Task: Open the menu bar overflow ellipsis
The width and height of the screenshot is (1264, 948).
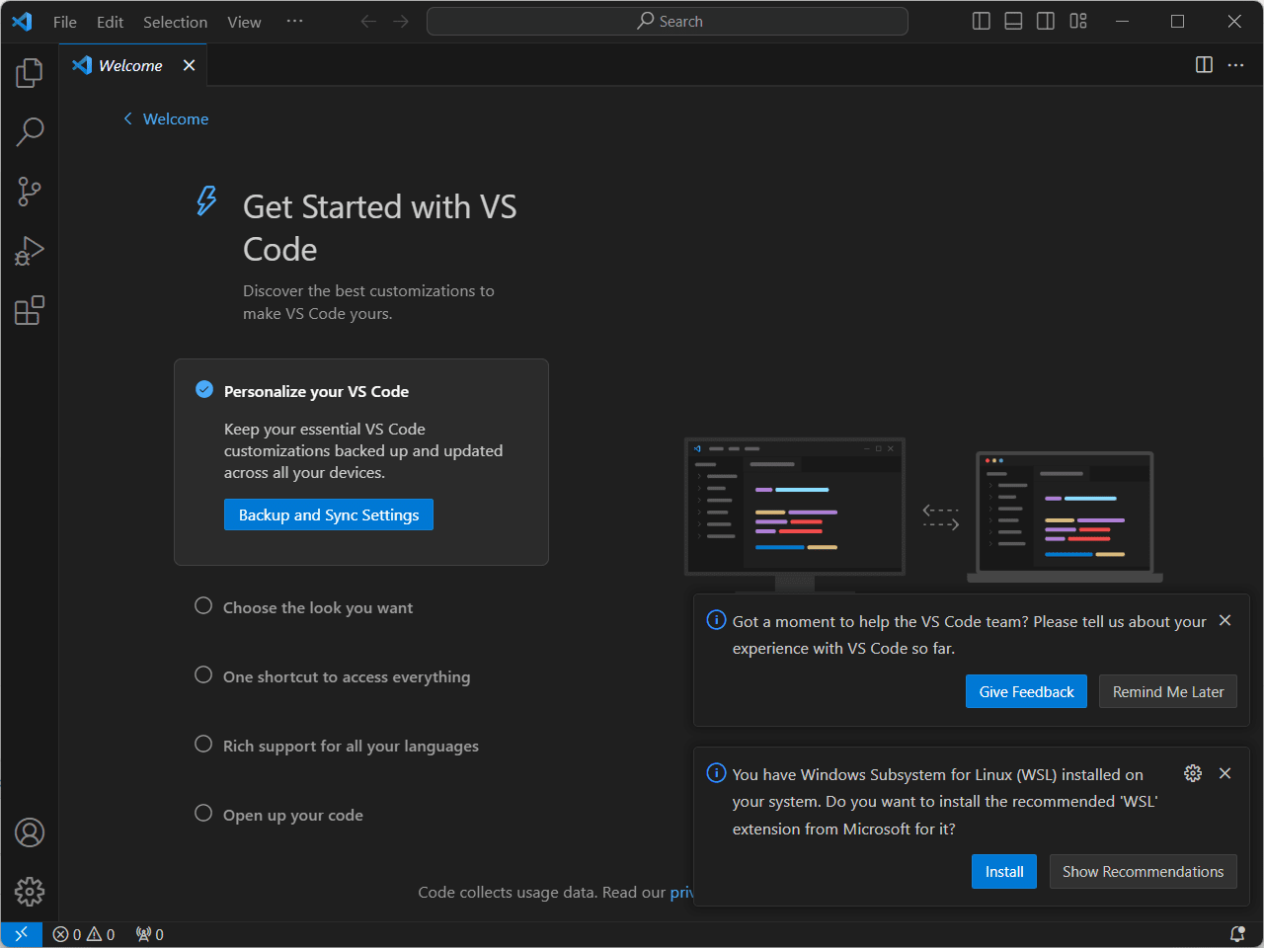Action: [294, 21]
